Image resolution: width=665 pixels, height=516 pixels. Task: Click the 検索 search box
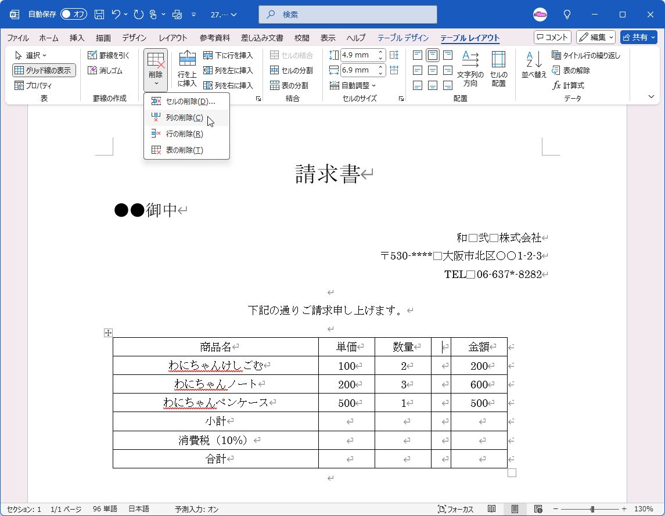coord(348,15)
